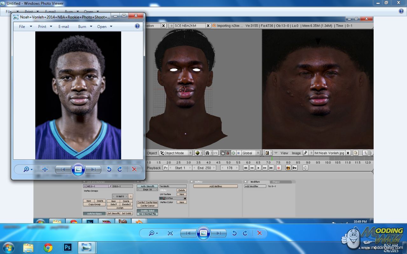This screenshot has height=254, width=407.
Task: Rotate clockwise in the Noah Vonleh photo window
Action: (x=120, y=170)
